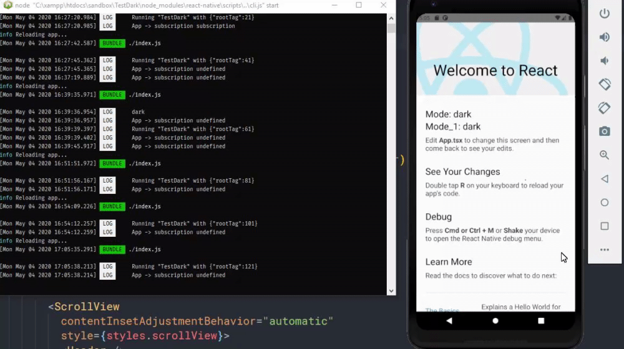Screen dimensions: 624x349
Task: Click terminal scrollbar down arrow
Action: [391, 290]
